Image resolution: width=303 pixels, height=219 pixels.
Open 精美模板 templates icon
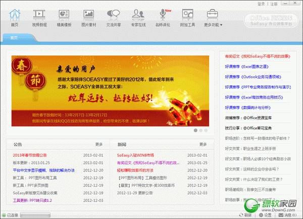(64, 18)
